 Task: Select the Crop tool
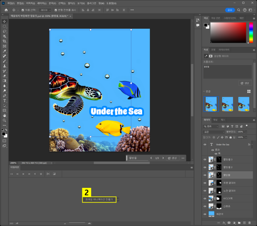click(x=5, y=41)
